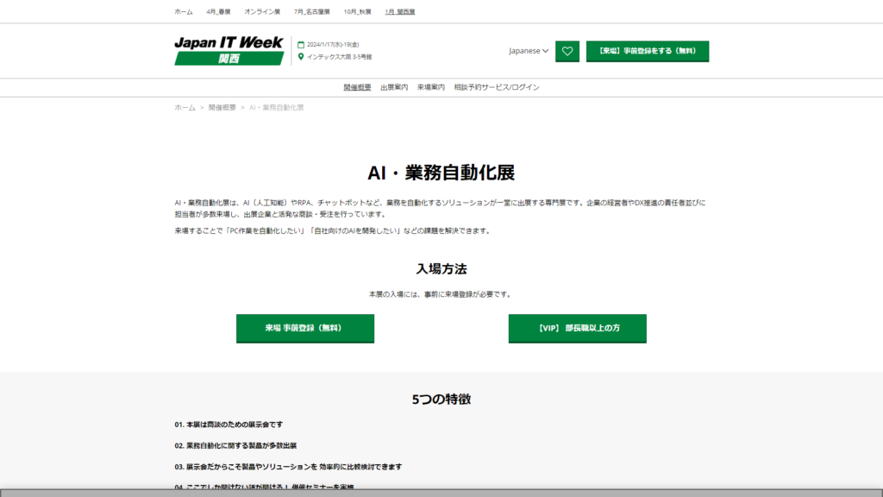Open the 来場案内 menu item

click(x=431, y=87)
